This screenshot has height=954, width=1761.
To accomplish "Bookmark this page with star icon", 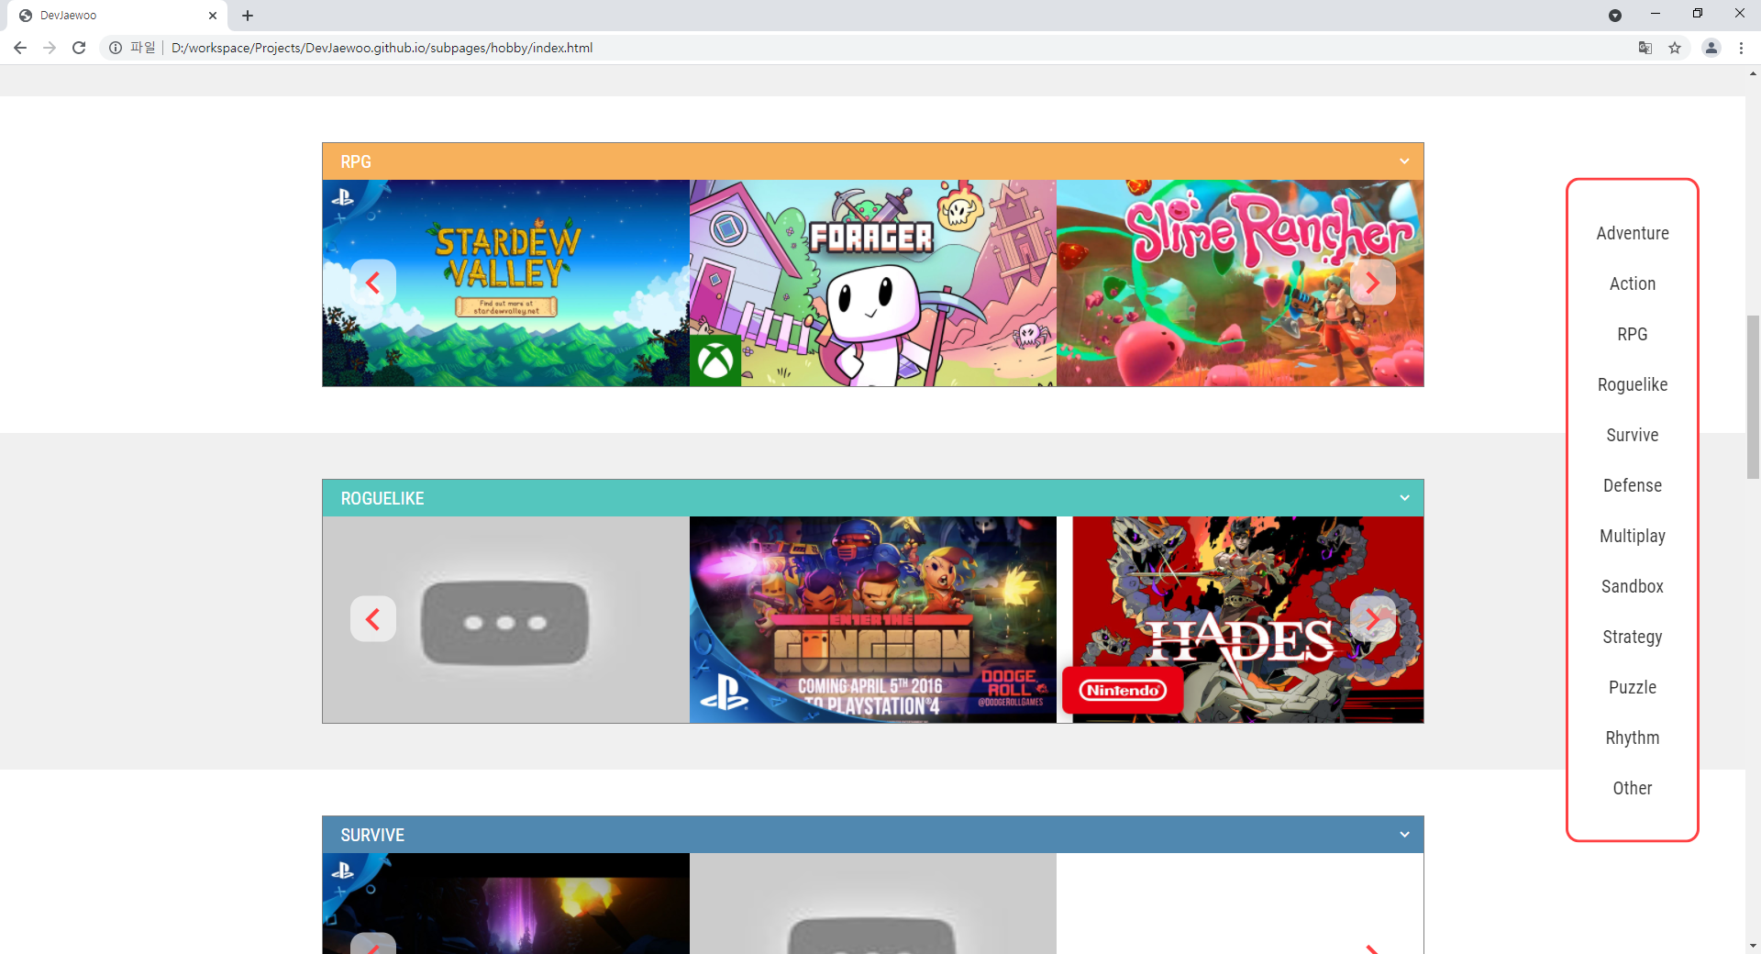I will tap(1675, 48).
